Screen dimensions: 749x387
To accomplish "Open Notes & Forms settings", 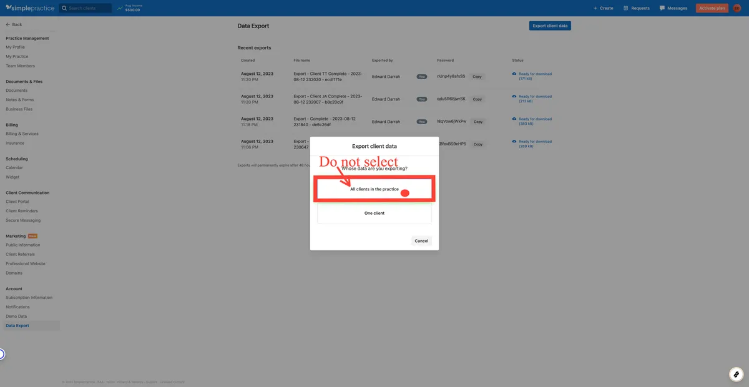I will tap(20, 100).
